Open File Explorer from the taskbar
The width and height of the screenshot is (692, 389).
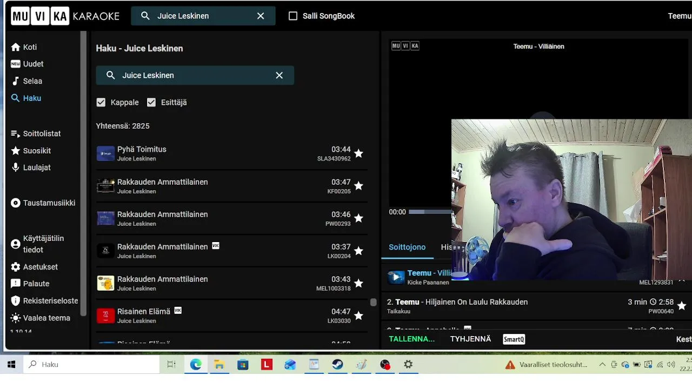[219, 365]
